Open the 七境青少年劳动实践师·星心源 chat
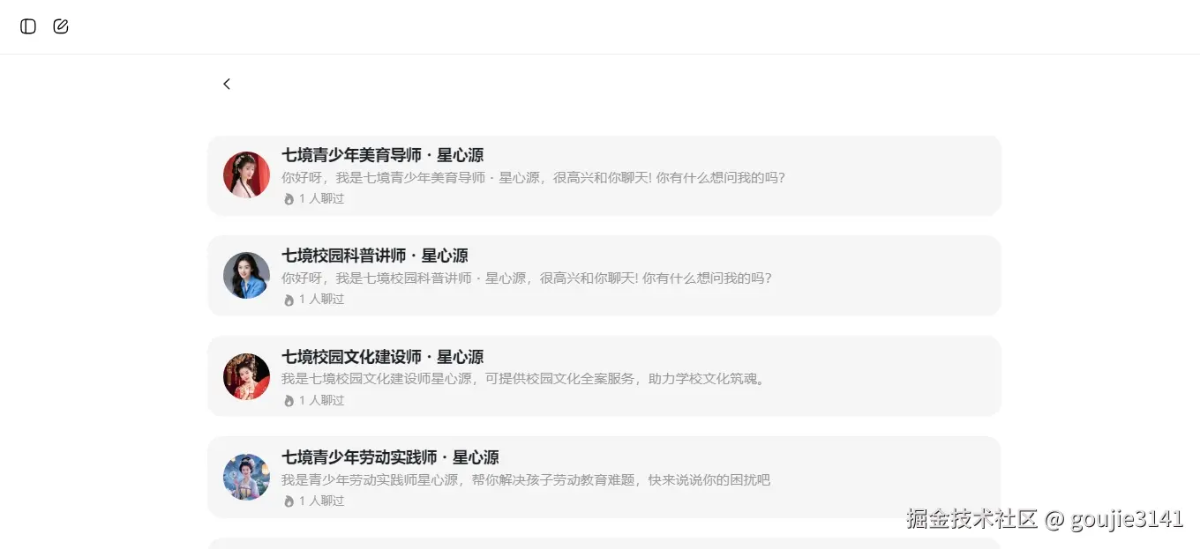This screenshot has width=1200, height=549. tap(604, 476)
